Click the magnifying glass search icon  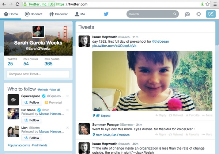175,14
